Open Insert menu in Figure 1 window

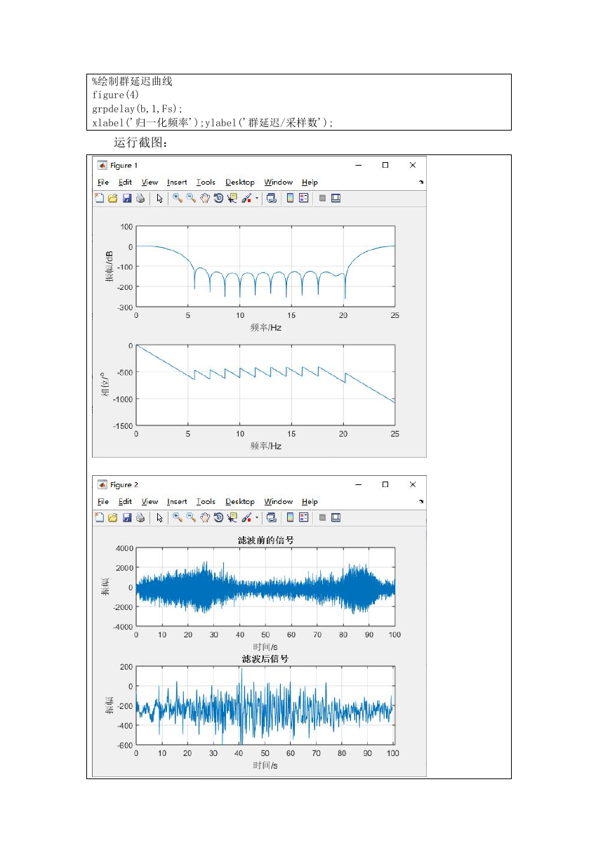click(x=177, y=183)
